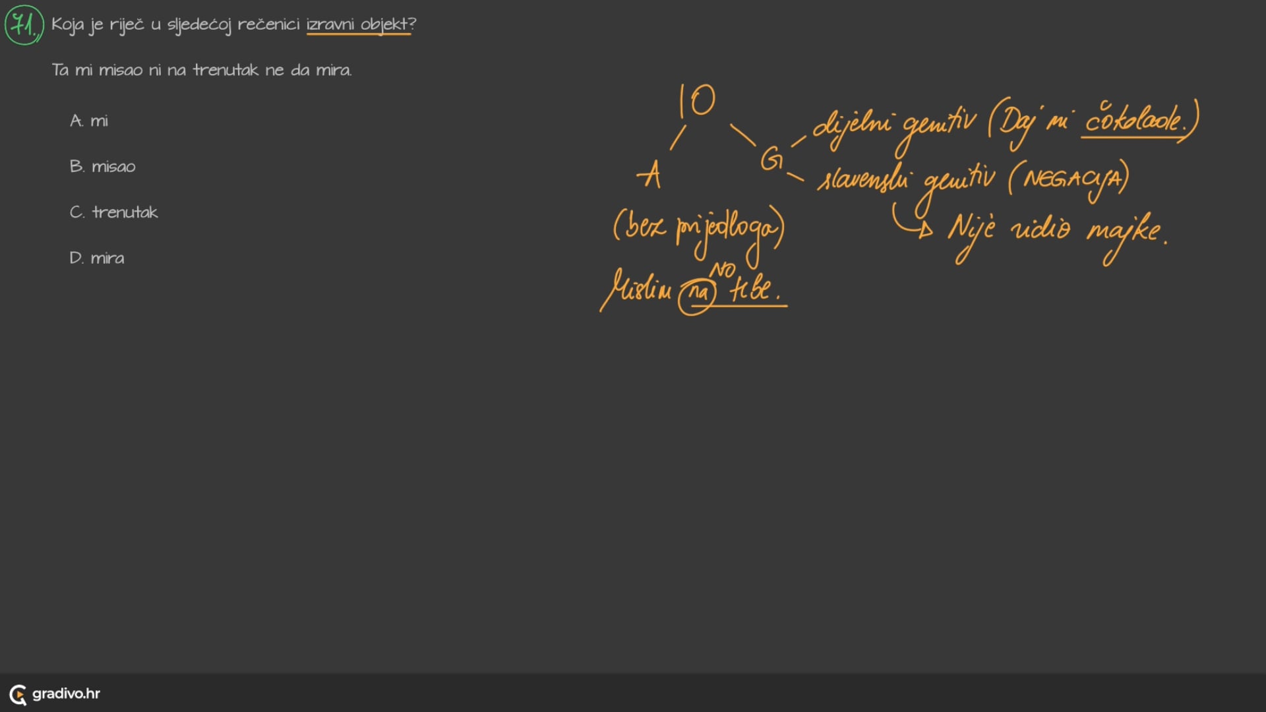Click the handwritten word majke
The width and height of the screenshot is (1266, 712).
click(1124, 232)
